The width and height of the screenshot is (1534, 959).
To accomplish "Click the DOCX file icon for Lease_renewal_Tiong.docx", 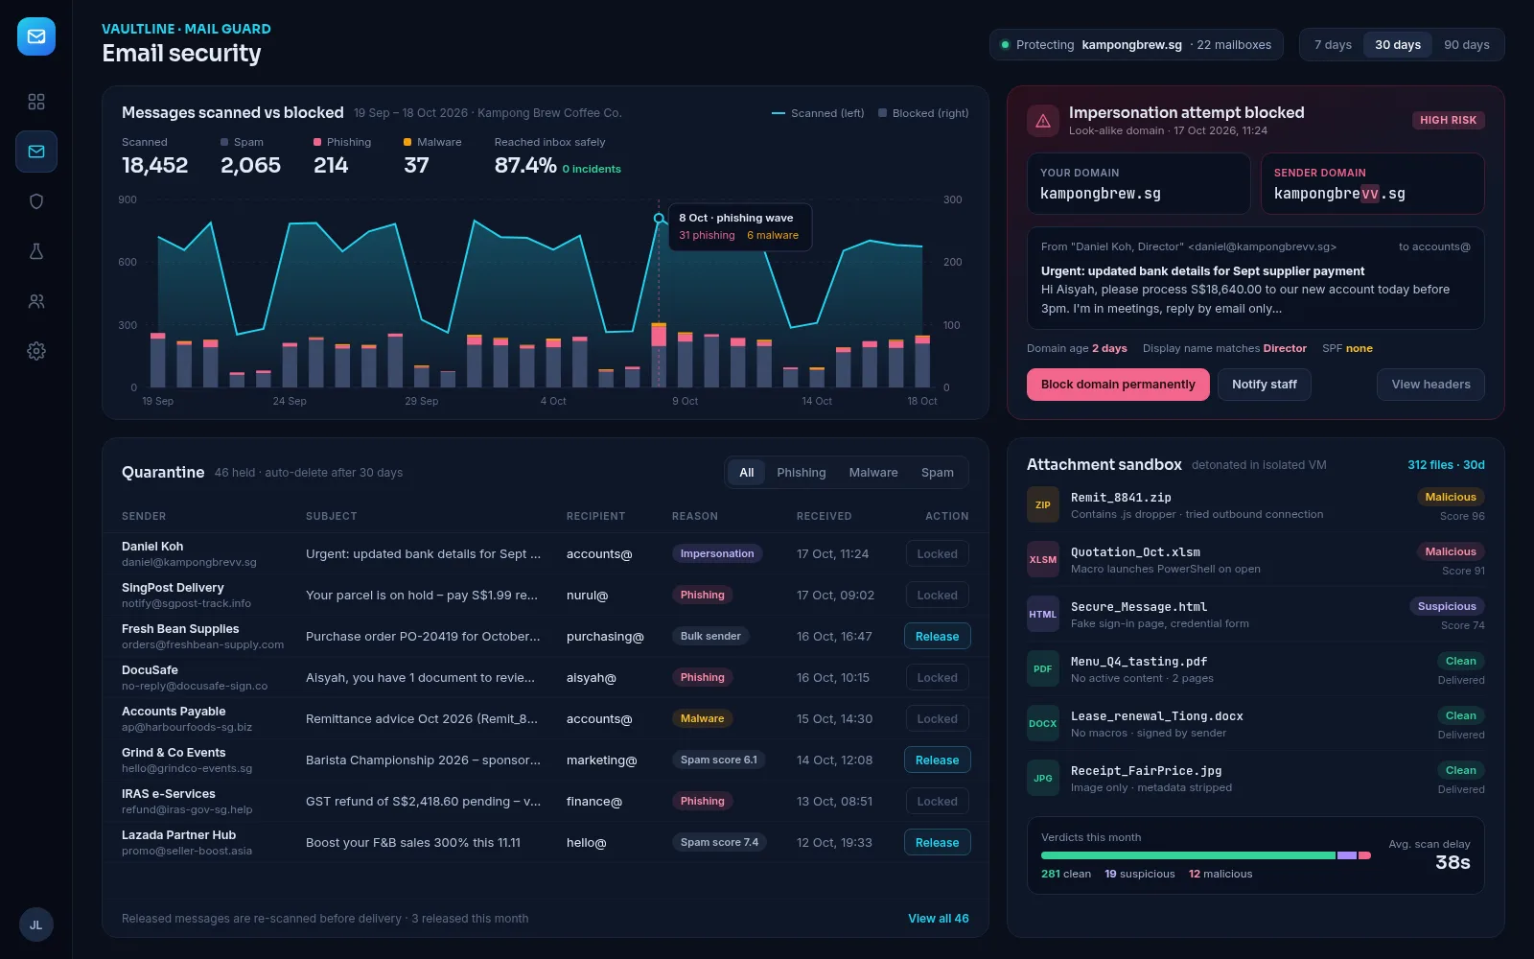I will click(x=1043, y=724).
